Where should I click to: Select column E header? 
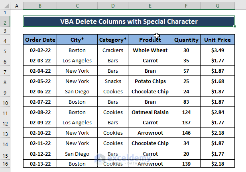pos(150,6)
